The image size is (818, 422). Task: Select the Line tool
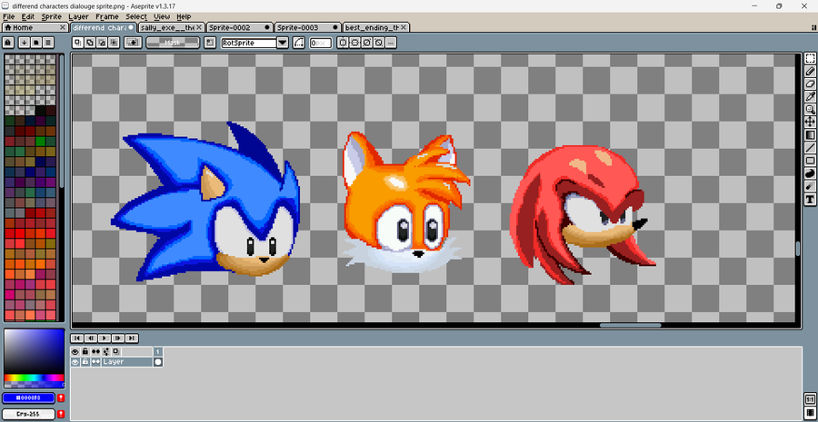pos(810,148)
